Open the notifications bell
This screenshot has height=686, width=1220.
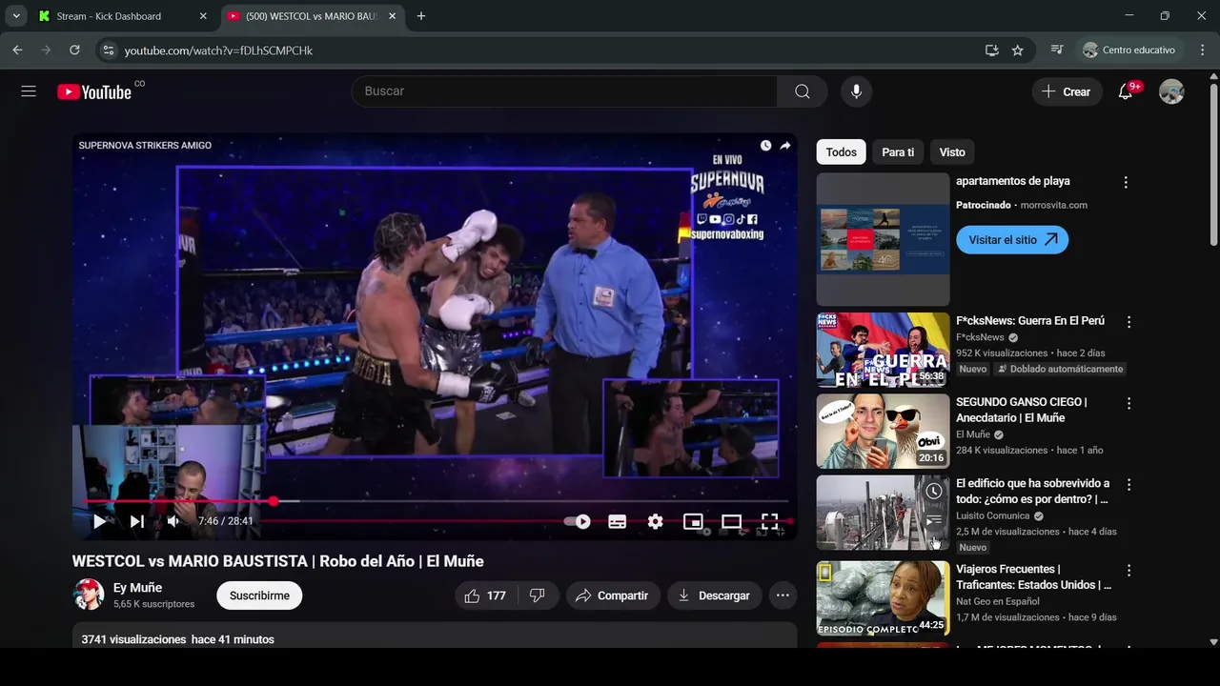click(x=1126, y=91)
